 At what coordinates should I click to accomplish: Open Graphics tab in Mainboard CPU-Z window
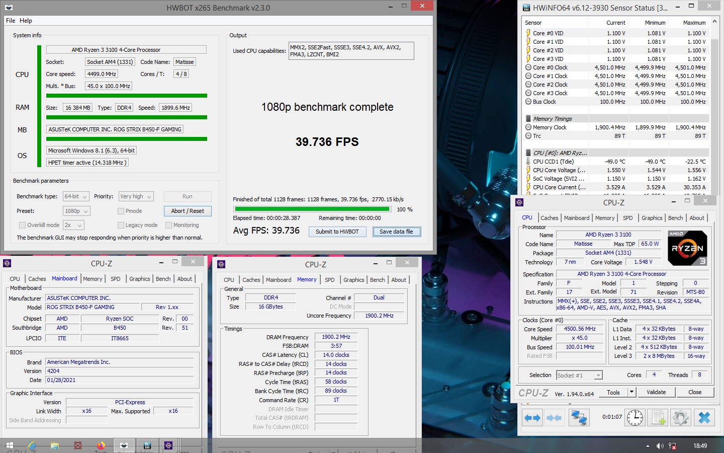coord(139,279)
